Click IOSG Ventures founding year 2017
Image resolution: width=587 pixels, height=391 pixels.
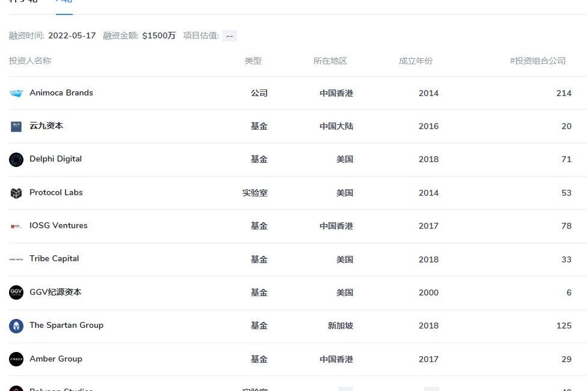pyautogui.click(x=428, y=226)
